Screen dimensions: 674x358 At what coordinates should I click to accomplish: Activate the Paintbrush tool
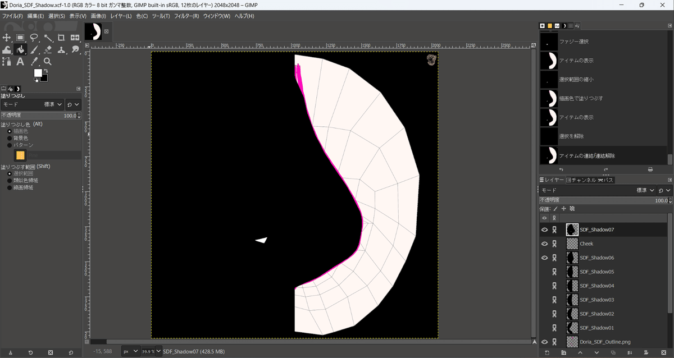(34, 49)
